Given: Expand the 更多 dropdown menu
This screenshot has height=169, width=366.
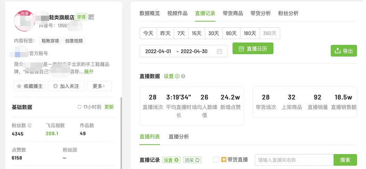Looking at the screenshot, I should point(99,86).
